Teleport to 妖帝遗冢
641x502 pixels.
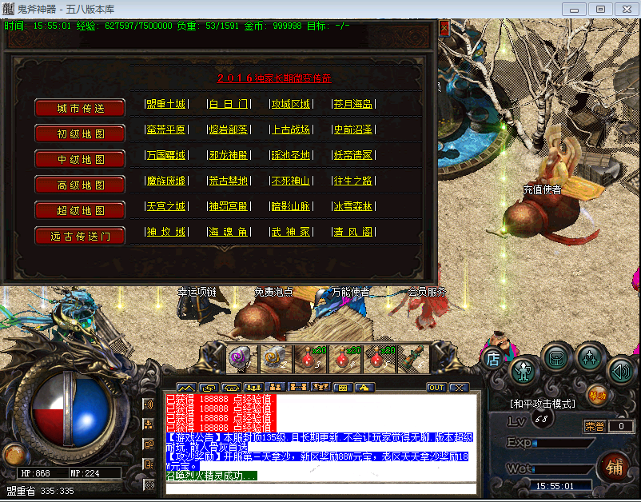click(353, 155)
